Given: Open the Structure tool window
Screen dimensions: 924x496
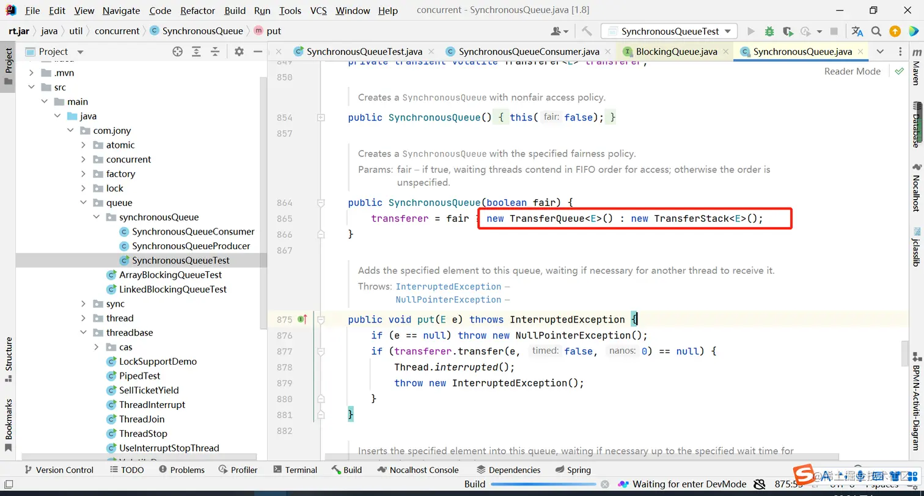Looking at the screenshot, I should coord(9,359).
